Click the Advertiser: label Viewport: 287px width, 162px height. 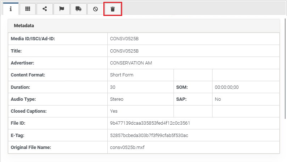pyautogui.click(x=22, y=63)
